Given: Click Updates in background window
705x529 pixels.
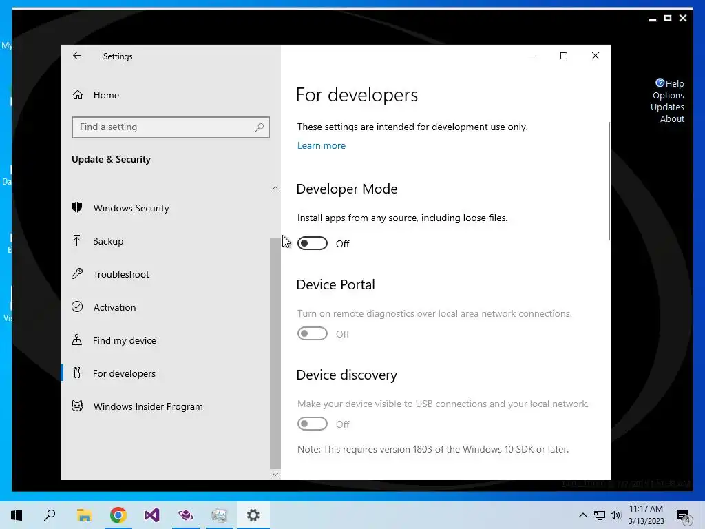Looking at the screenshot, I should (x=667, y=107).
